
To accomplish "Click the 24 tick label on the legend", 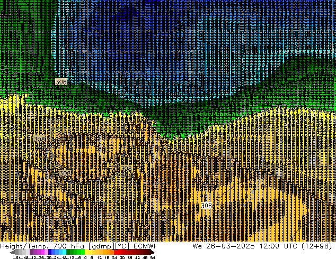I will [x=114, y=257].
